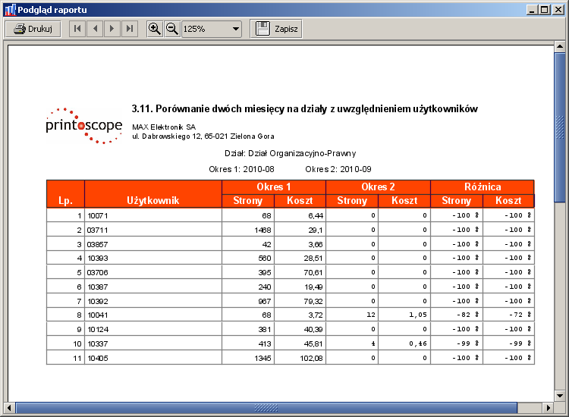Image resolution: width=569 pixels, height=417 pixels.
Task: Zoom out with the magnifier minus icon
Action: (172, 29)
